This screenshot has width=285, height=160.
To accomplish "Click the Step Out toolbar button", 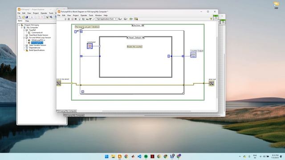I will tap(94, 19).
